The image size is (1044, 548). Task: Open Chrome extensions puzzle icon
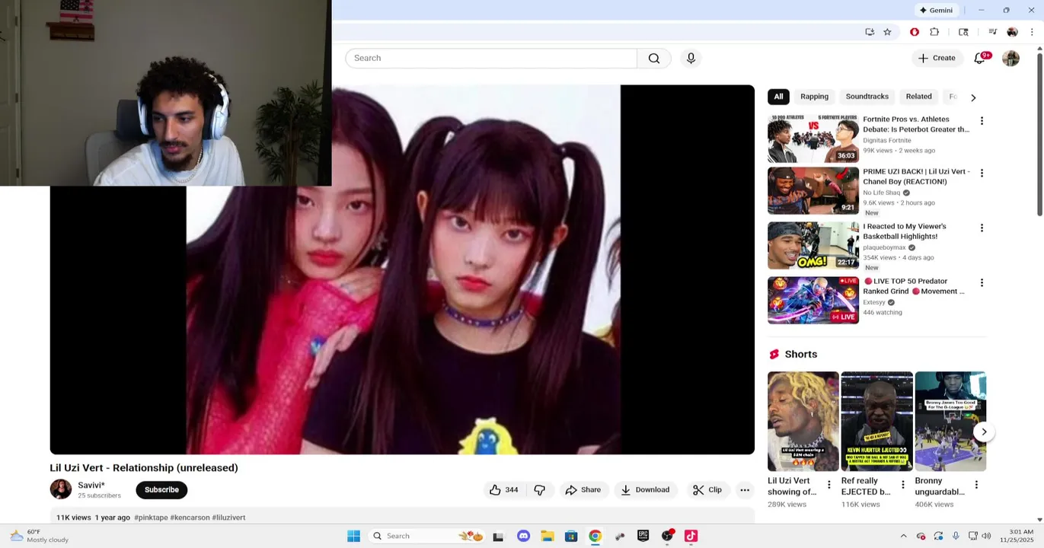(x=934, y=32)
